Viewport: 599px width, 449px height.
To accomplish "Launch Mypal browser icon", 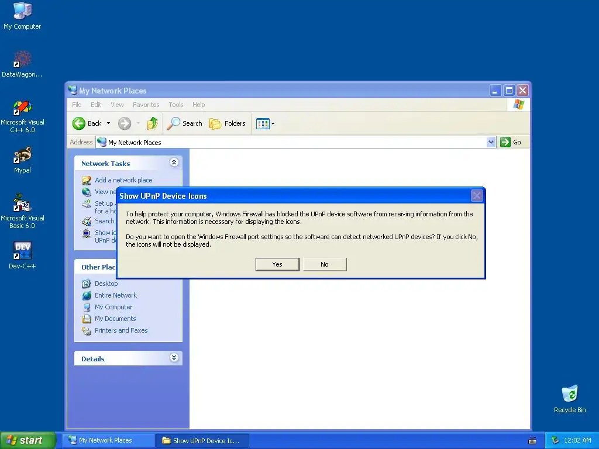I will (22, 160).
